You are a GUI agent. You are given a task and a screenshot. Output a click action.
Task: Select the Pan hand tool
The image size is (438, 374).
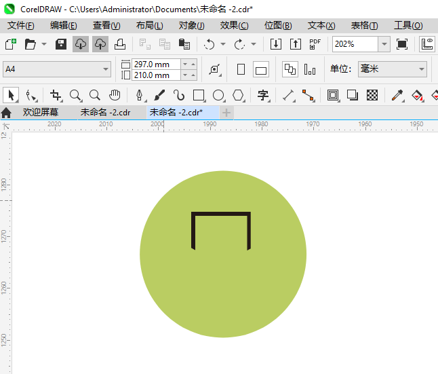click(115, 96)
